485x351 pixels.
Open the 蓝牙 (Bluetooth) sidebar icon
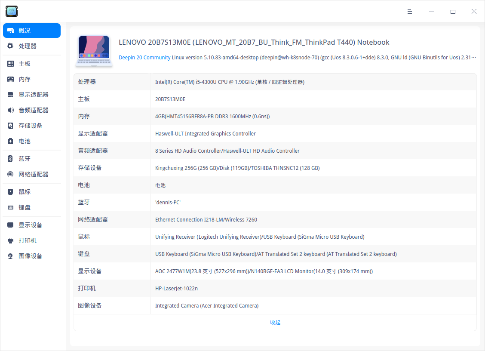click(10, 158)
